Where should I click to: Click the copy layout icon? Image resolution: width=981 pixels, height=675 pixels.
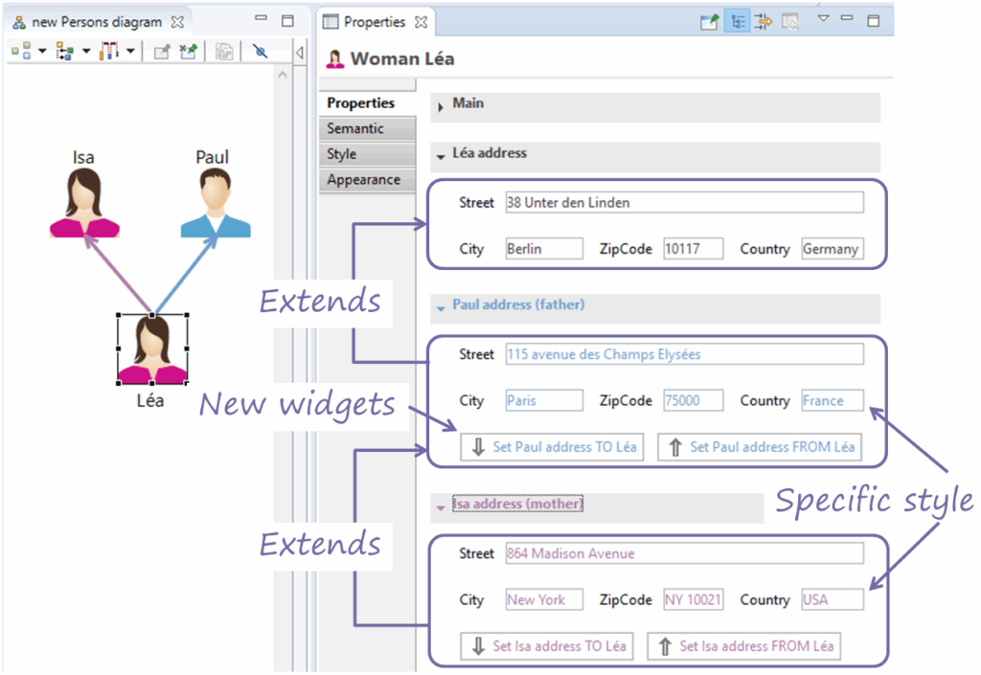click(x=223, y=50)
